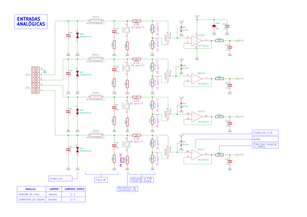Click the AIN2 output label
This screenshot has height=217, width=307.
click(240, 117)
